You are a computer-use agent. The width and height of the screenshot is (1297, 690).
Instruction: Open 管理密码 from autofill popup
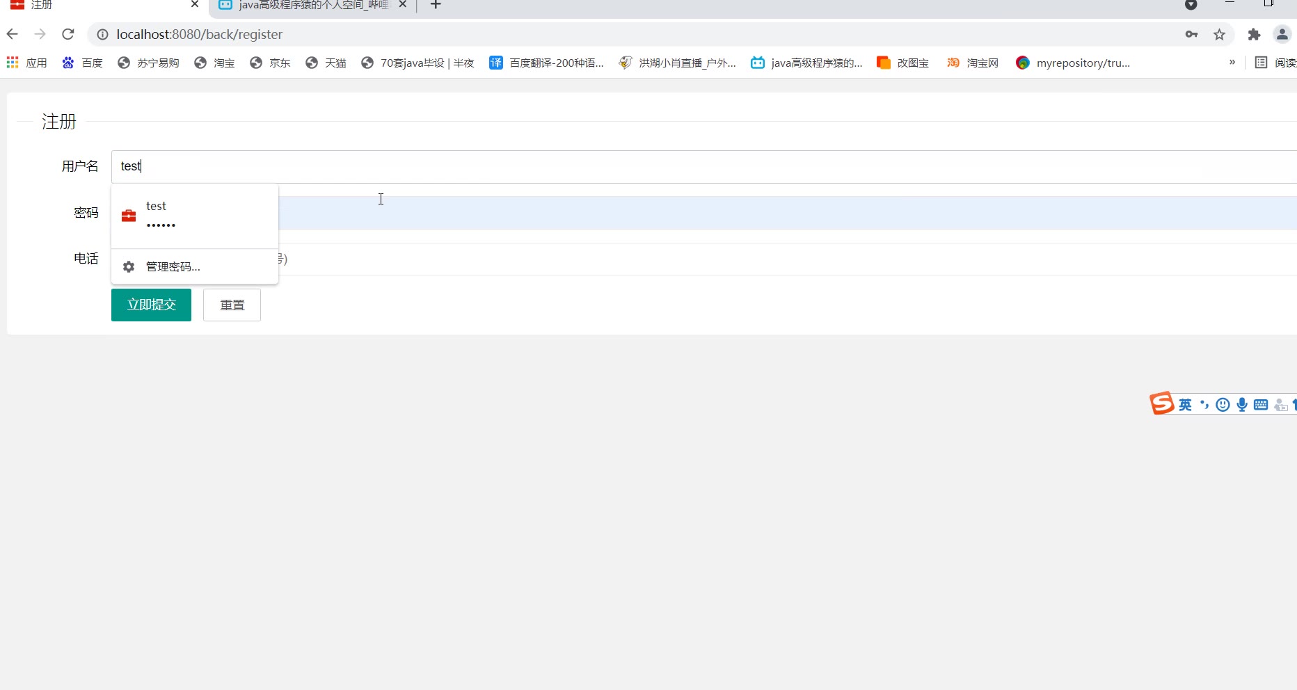(195, 266)
